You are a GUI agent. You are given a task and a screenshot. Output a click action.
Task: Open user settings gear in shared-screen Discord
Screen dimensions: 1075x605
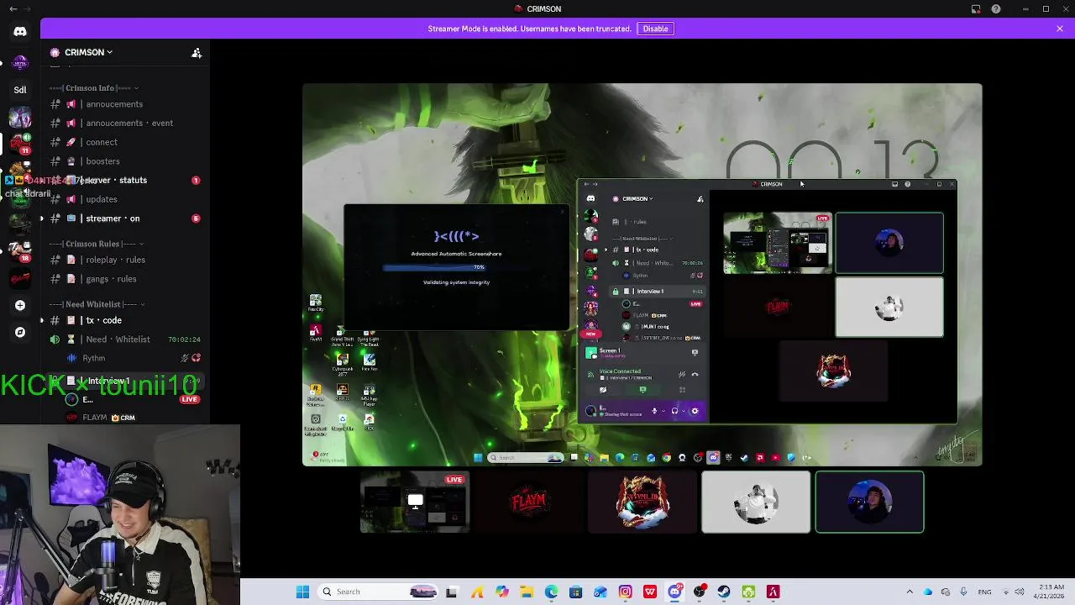tap(695, 411)
